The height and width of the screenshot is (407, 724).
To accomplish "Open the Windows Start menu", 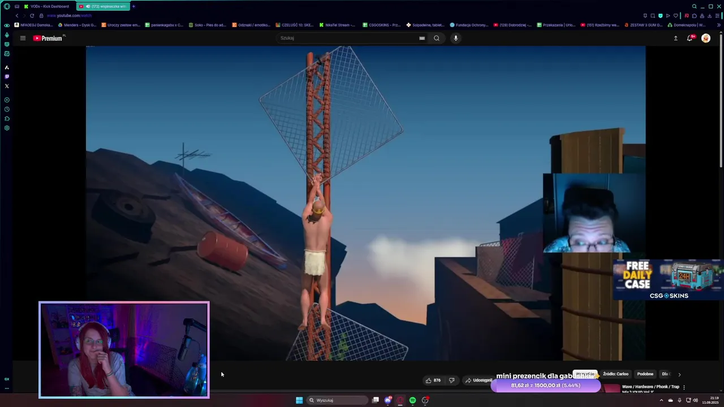I will tap(299, 400).
